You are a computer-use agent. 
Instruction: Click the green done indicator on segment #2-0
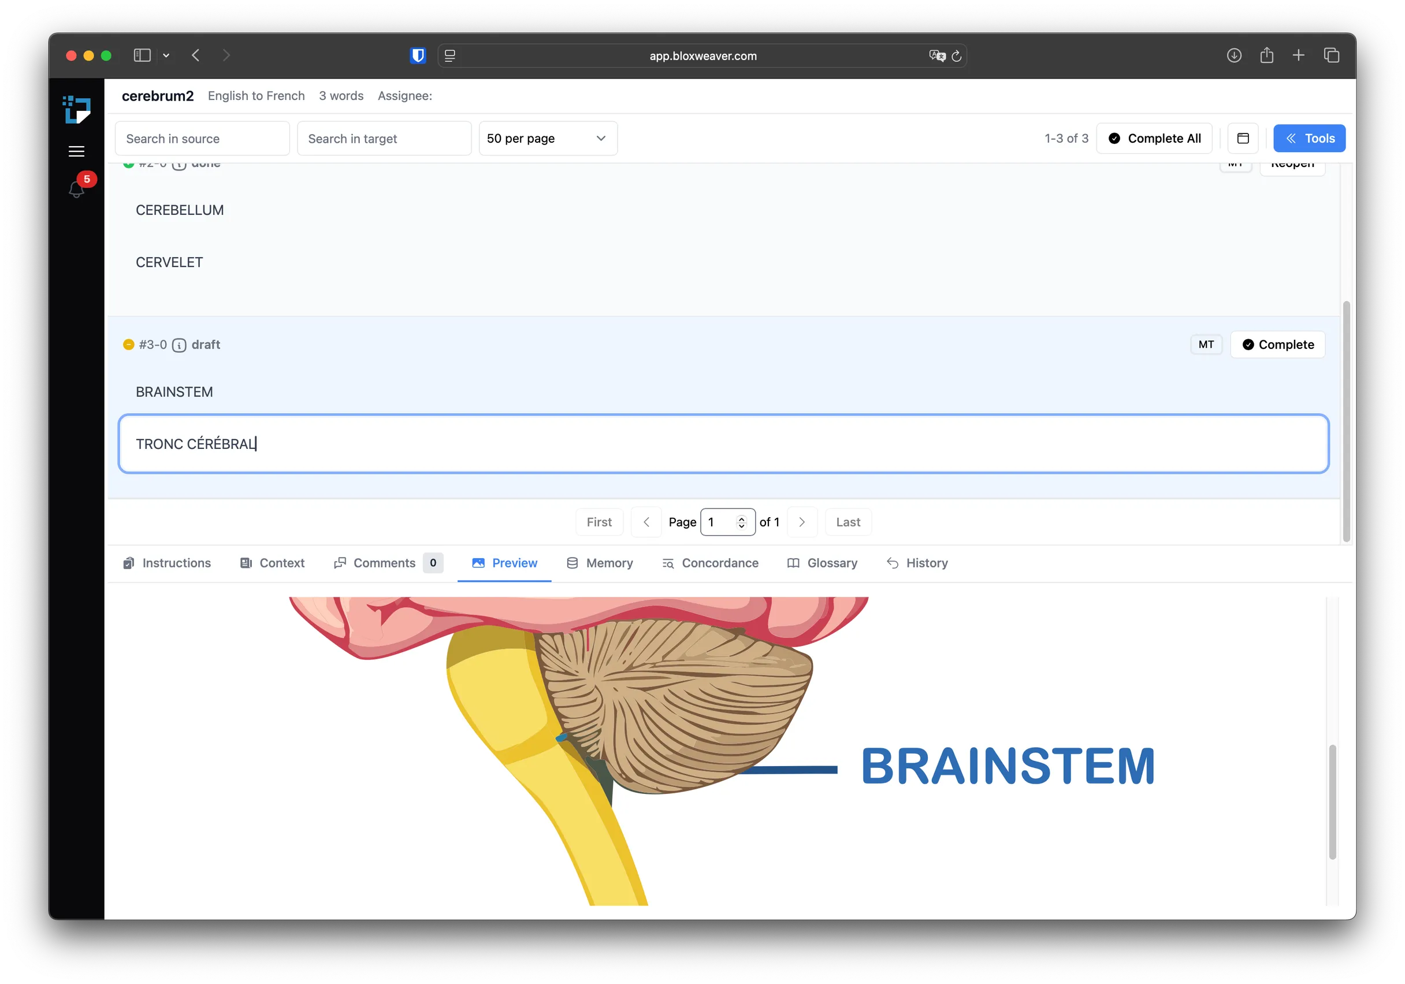click(x=128, y=164)
